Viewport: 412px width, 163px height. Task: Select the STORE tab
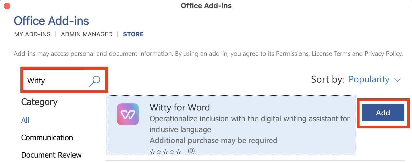(x=133, y=34)
